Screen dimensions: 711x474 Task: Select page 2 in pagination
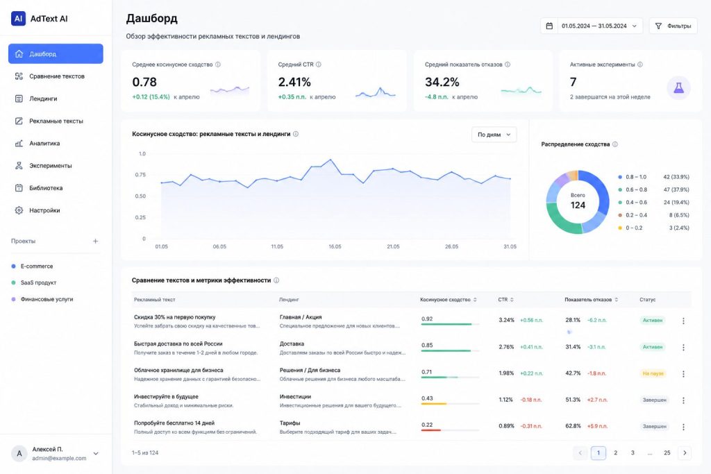615,452
